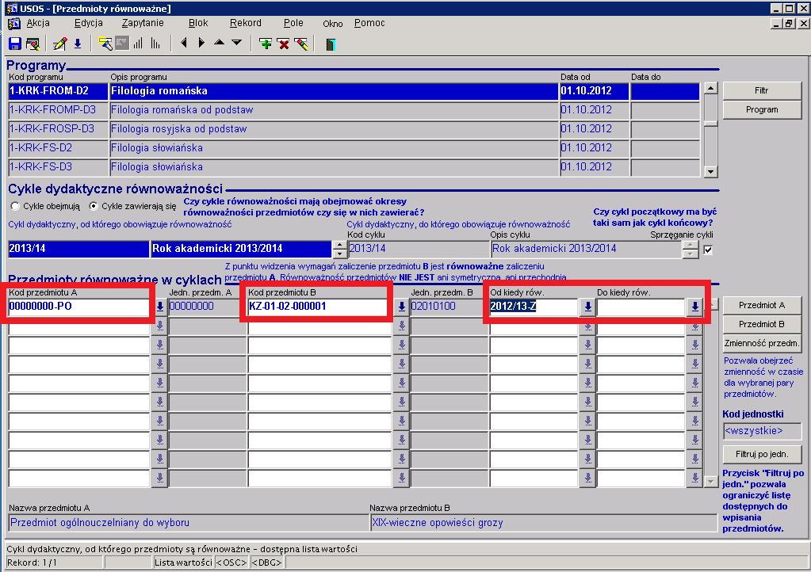
Task: Select program row 1-KRK-FROM-D2
Action: click(58, 91)
